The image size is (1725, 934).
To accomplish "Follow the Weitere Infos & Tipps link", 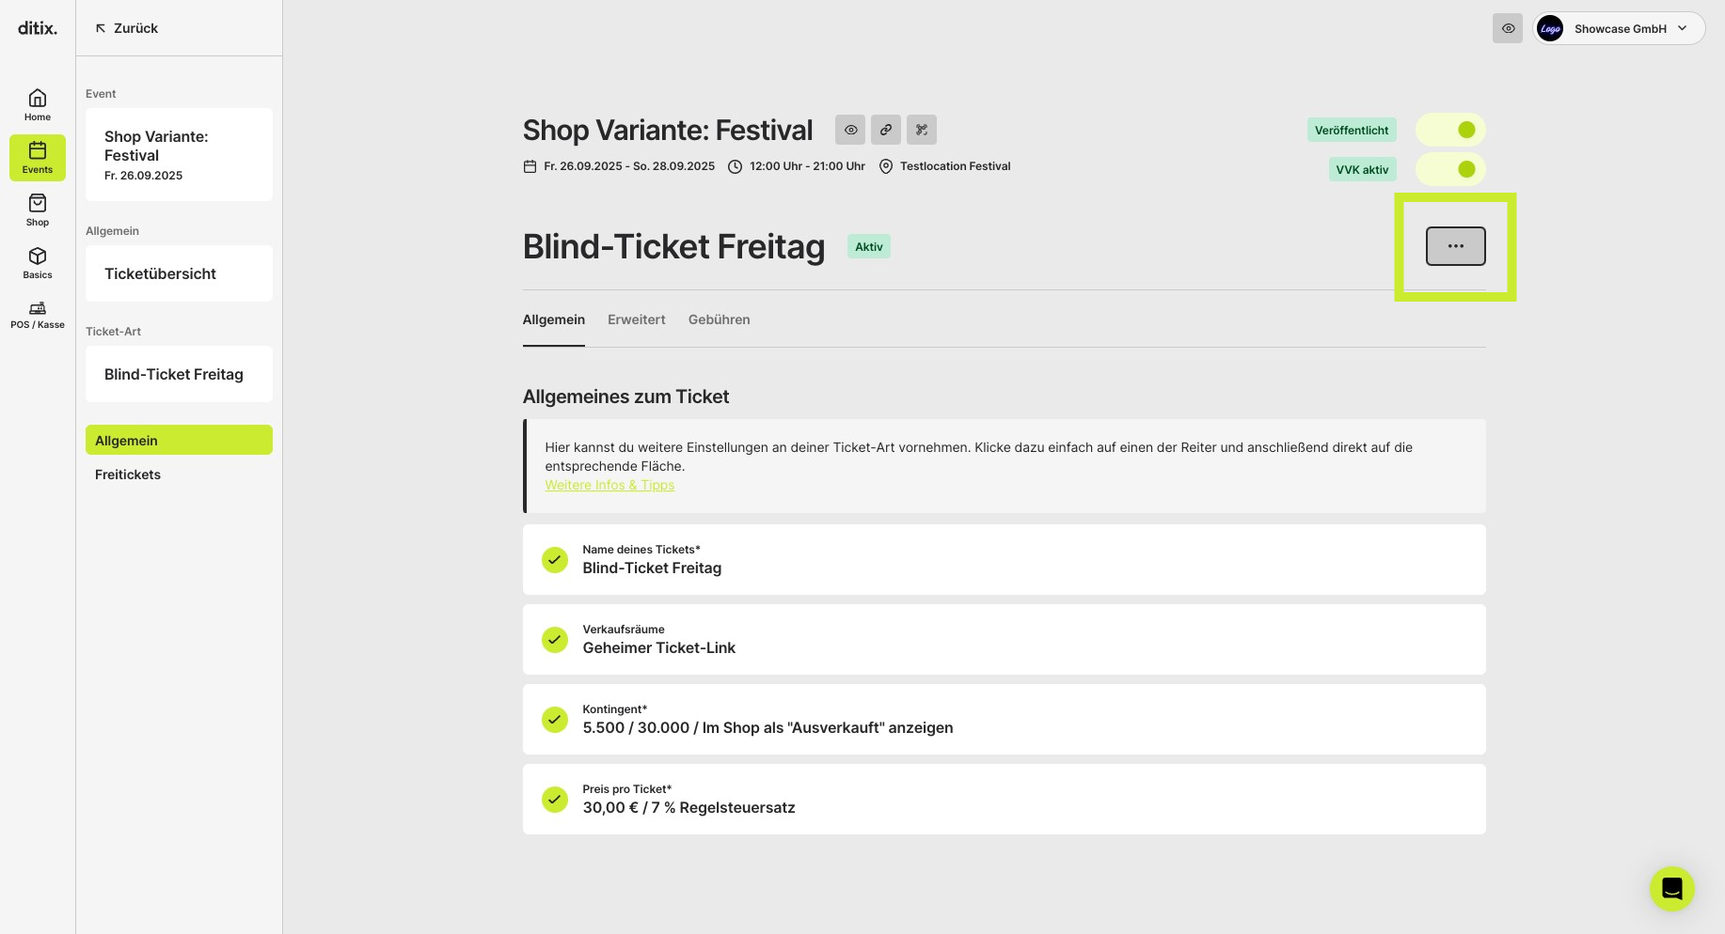I will [609, 485].
